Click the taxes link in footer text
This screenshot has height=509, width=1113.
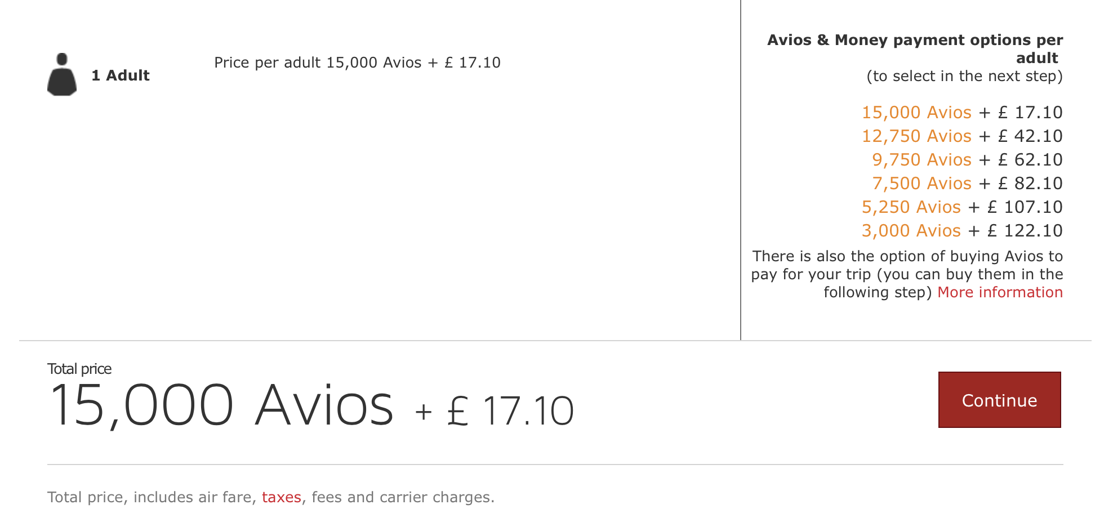281,497
